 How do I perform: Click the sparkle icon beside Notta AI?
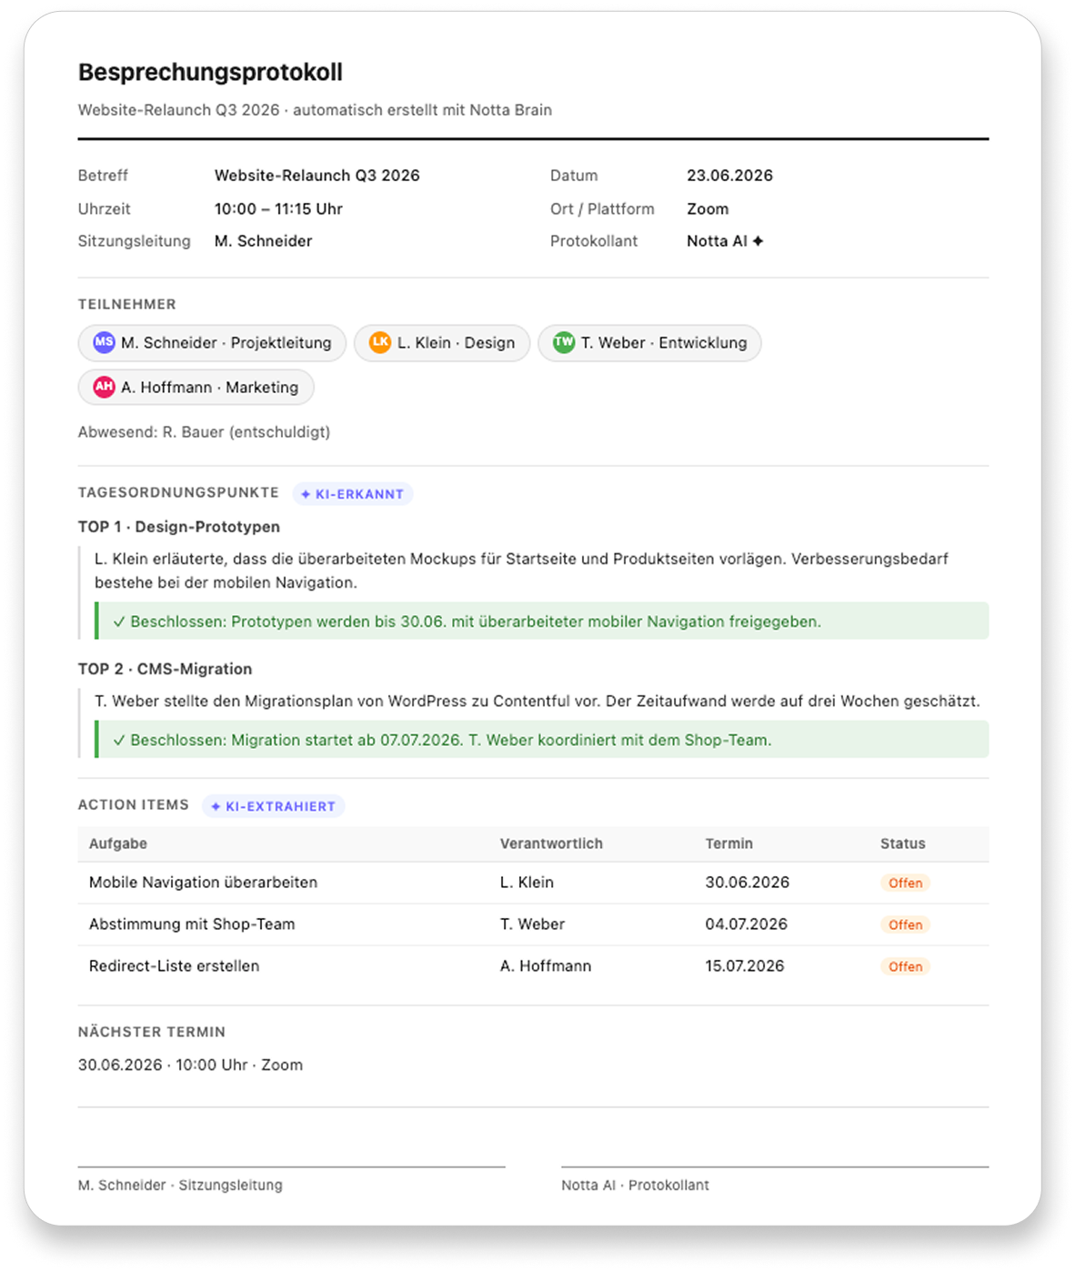[758, 241]
